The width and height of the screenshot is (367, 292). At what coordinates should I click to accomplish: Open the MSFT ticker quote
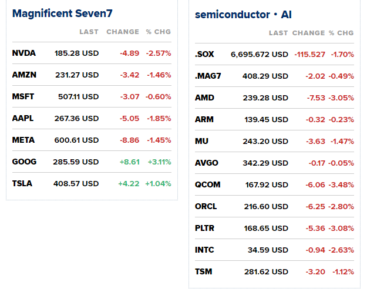tap(23, 96)
